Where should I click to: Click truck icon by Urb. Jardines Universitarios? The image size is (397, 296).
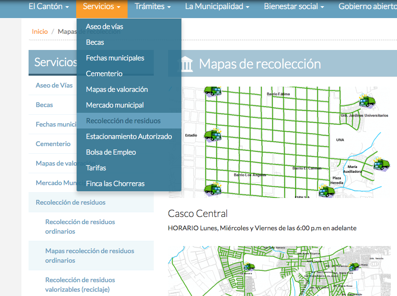tap(367, 101)
